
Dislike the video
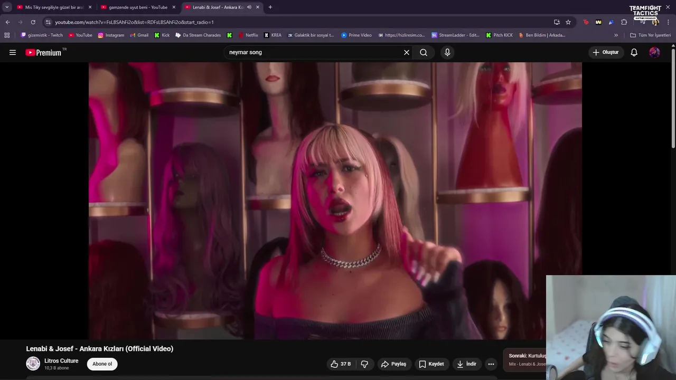[364, 364]
